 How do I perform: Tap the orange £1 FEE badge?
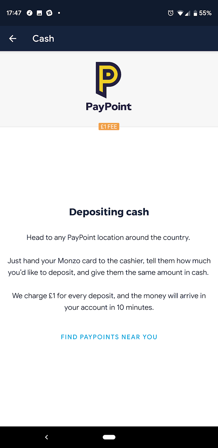click(109, 127)
